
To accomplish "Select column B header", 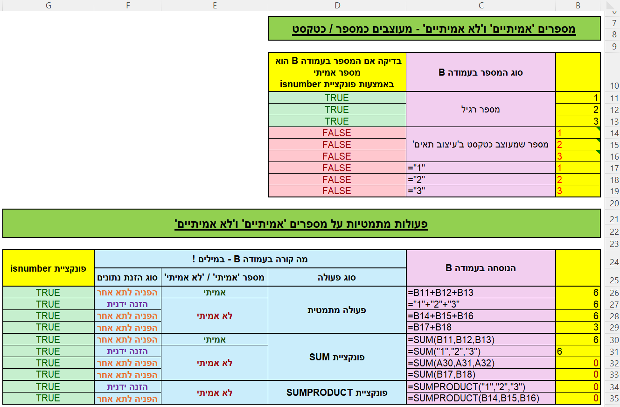I will click(x=578, y=5).
